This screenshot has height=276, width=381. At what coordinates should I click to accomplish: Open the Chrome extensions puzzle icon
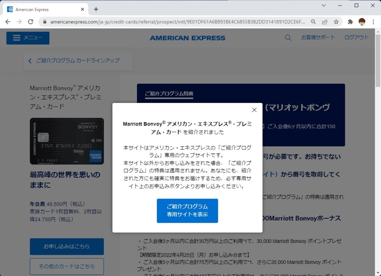350,22
